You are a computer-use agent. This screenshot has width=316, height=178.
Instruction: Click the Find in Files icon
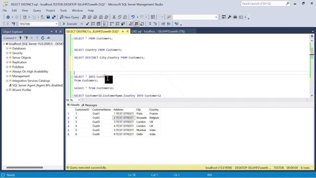click(x=169, y=17)
